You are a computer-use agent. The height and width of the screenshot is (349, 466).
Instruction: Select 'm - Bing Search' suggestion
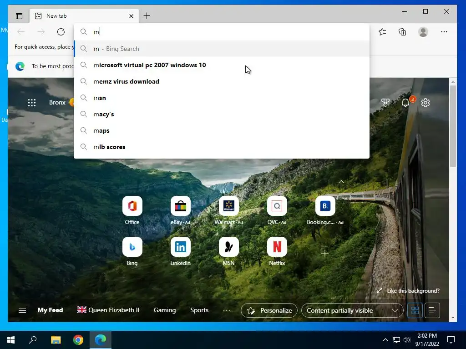(222, 49)
